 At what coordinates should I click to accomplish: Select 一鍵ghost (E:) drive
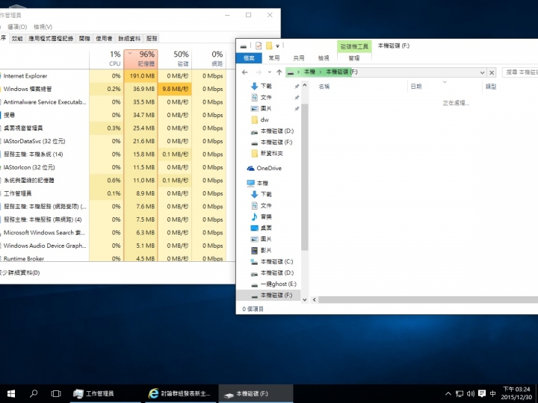click(278, 284)
